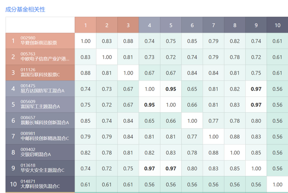Click 1.00 diagonal cell in 大摩科技领先混合C row

point(277,184)
